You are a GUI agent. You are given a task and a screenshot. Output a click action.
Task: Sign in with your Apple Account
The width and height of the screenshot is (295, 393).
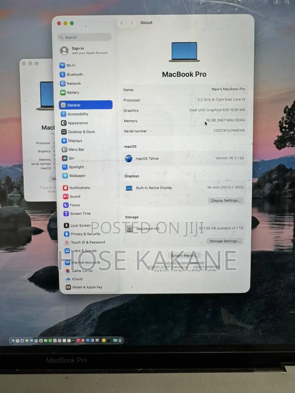(x=84, y=50)
